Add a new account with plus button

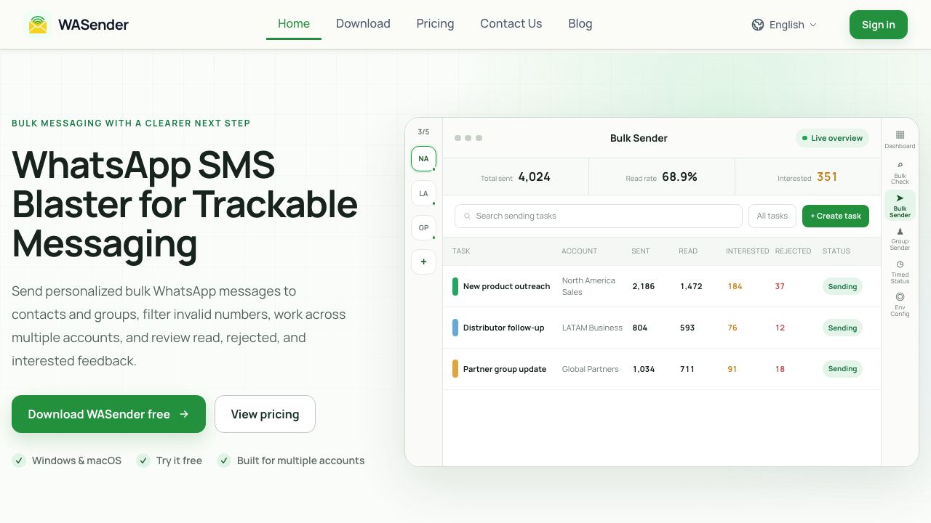pos(423,261)
